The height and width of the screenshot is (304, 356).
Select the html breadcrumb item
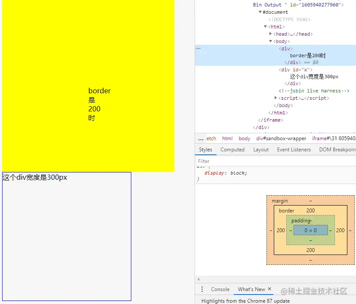[227, 138]
